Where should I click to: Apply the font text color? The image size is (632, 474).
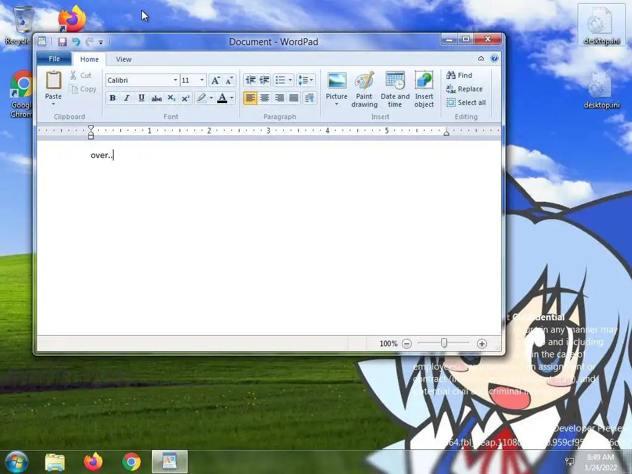coord(222,98)
